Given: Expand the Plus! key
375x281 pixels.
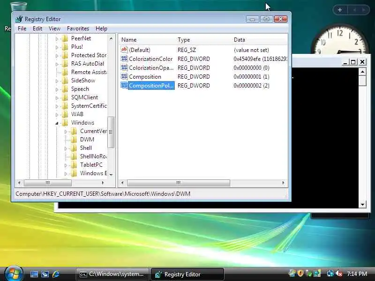Looking at the screenshot, I should 57,47.
